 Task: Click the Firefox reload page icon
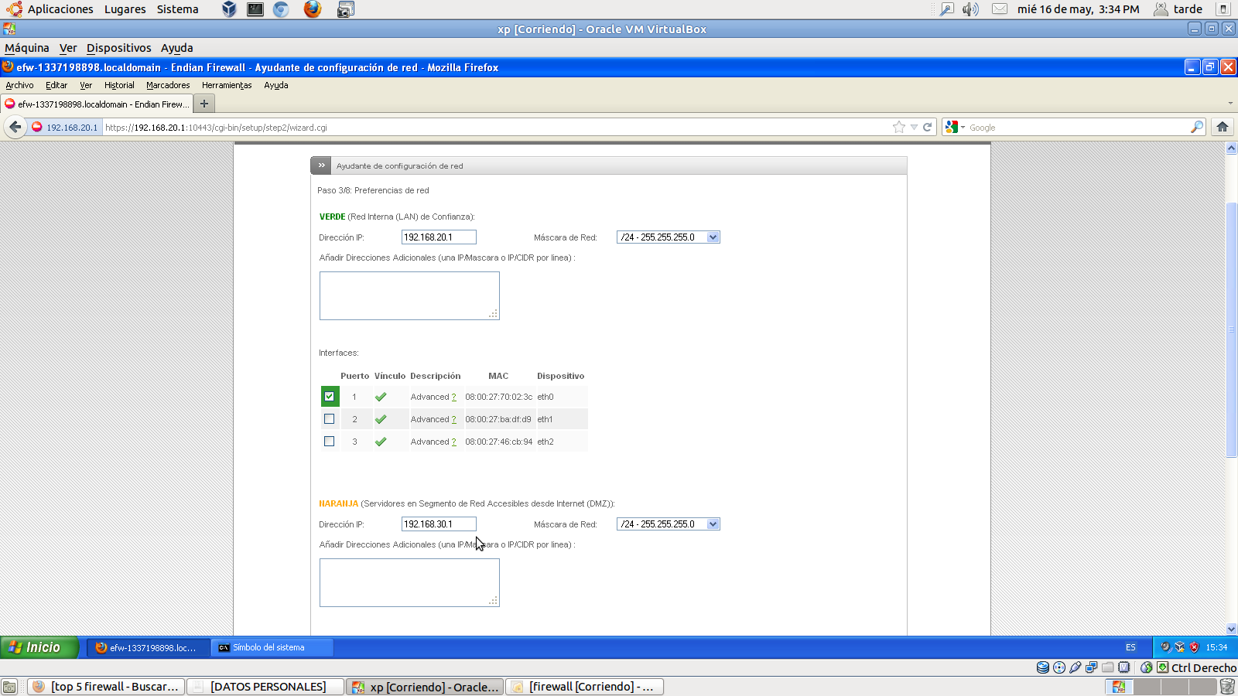click(x=928, y=127)
